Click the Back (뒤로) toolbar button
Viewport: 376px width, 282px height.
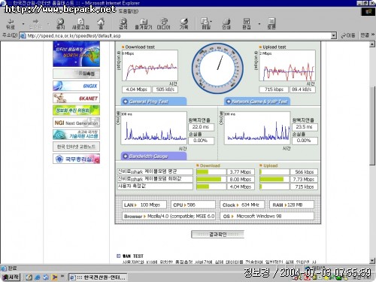(x=11, y=24)
